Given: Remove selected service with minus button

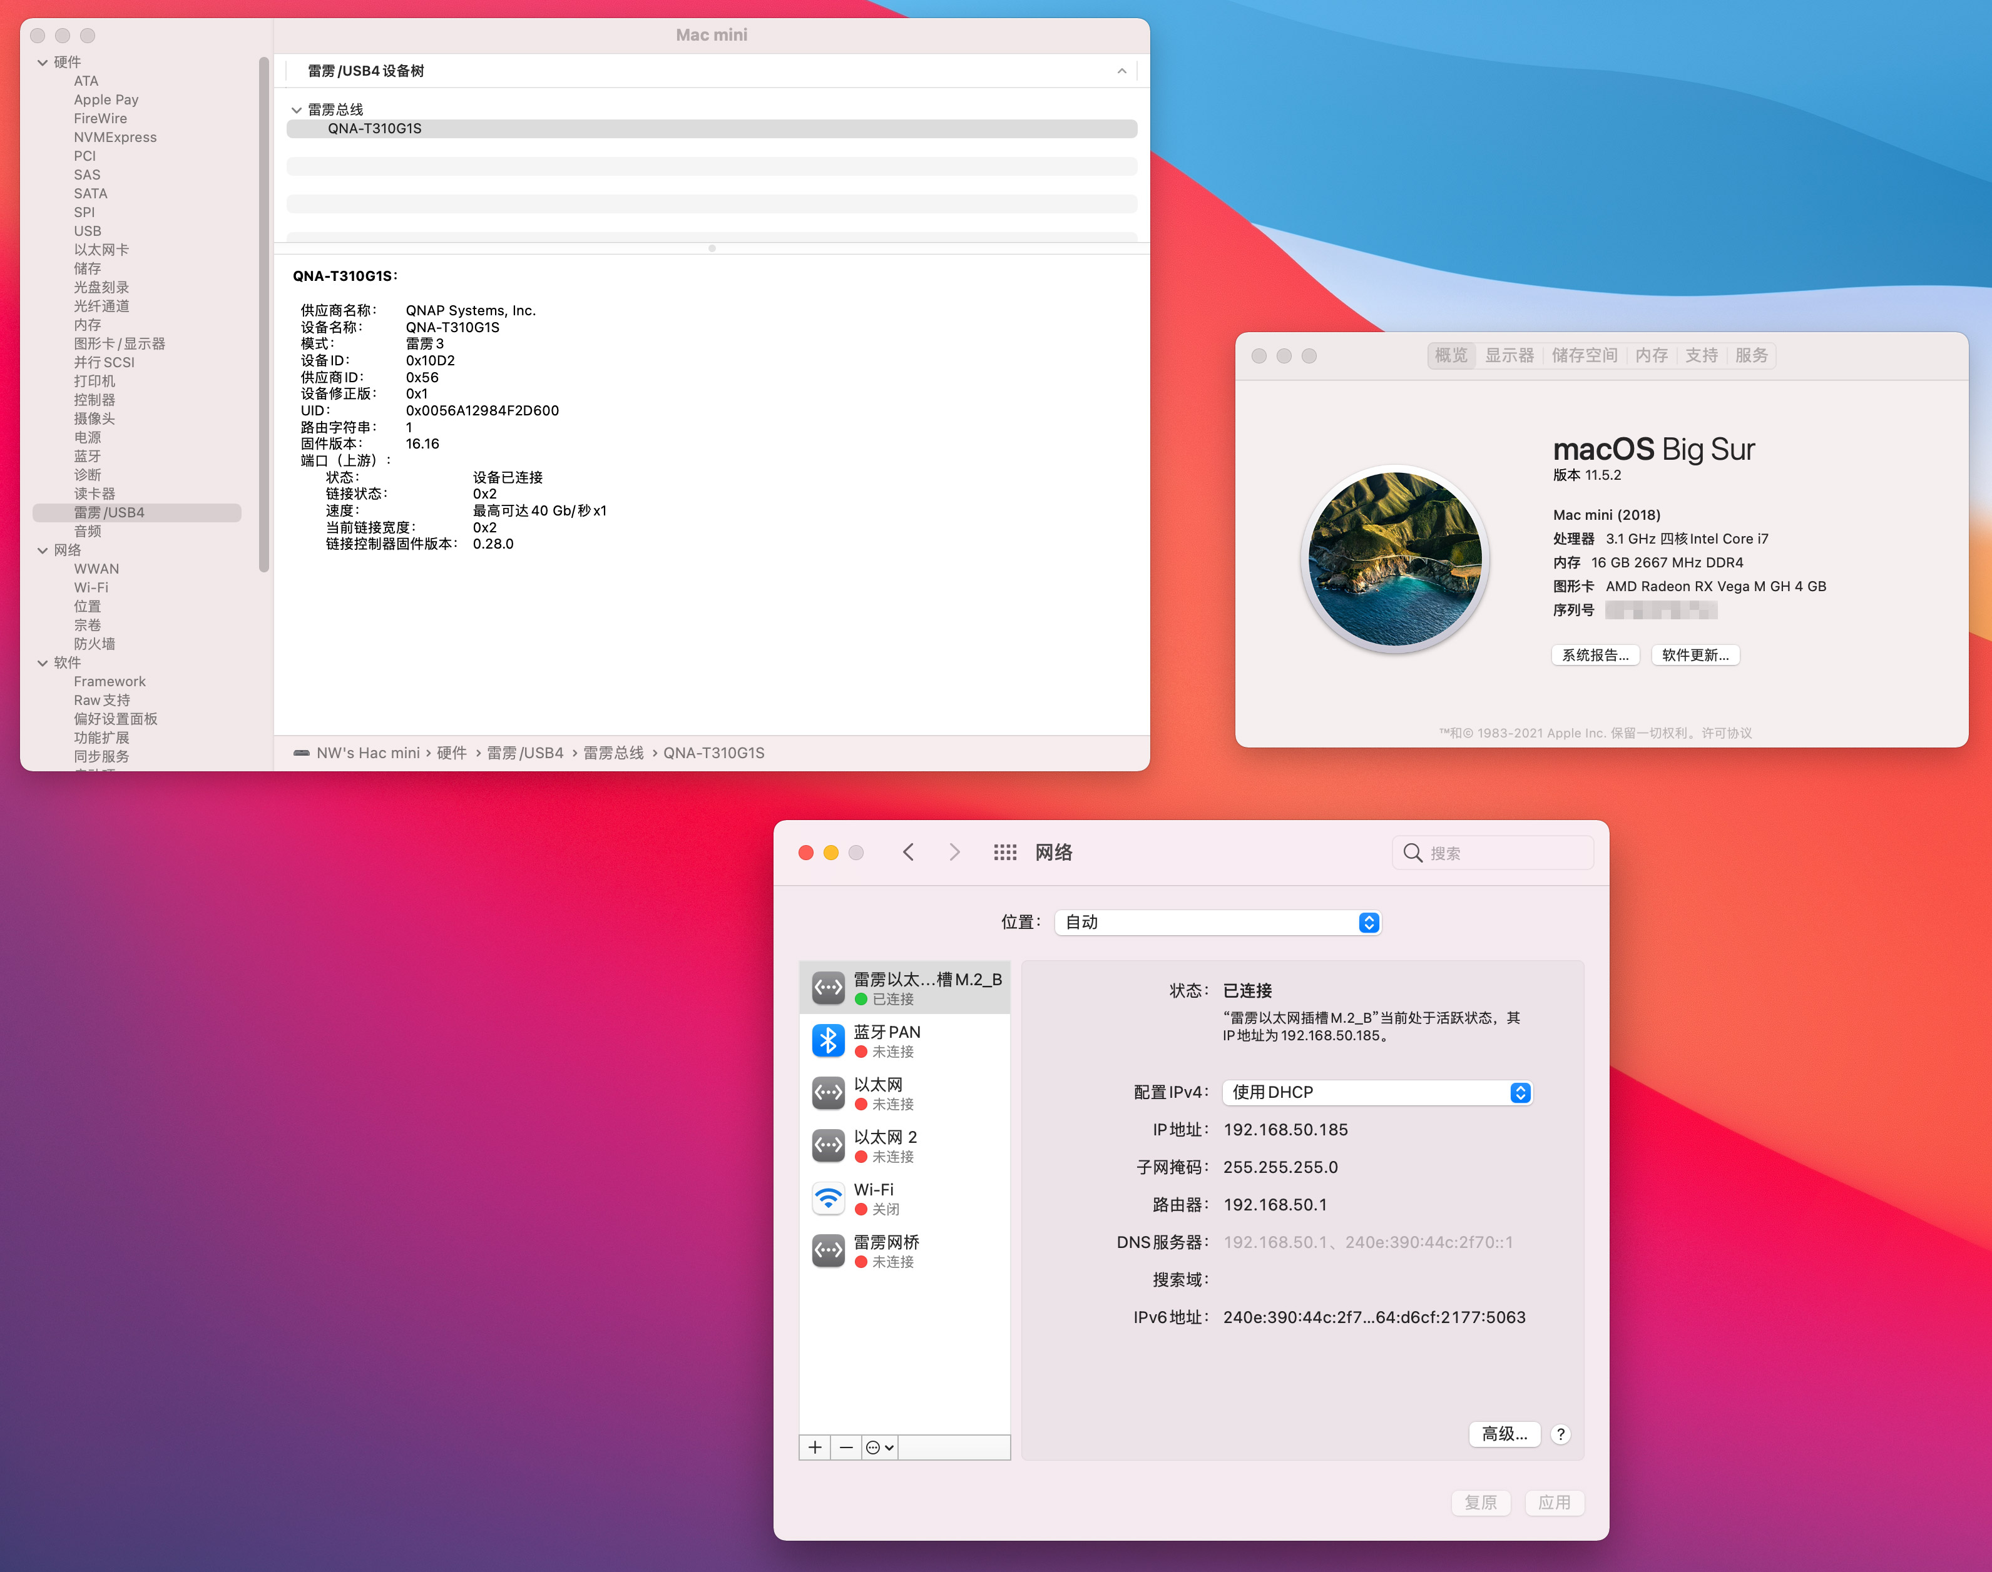Looking at the screenshot, I should pos(846,1448).
